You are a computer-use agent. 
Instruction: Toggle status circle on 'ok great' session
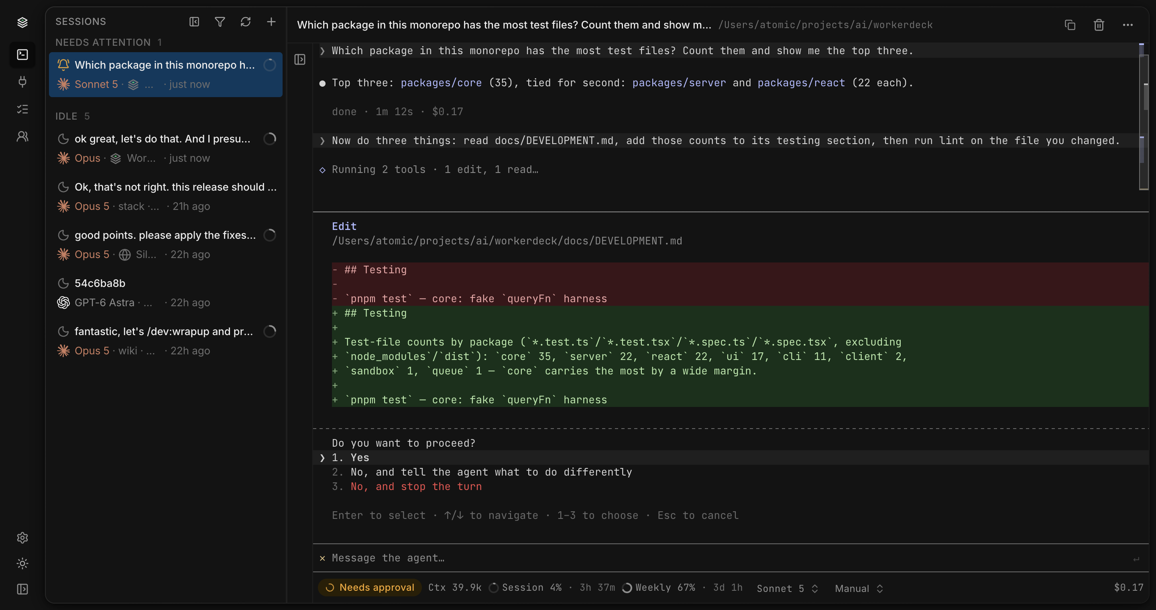coord(270,139)
